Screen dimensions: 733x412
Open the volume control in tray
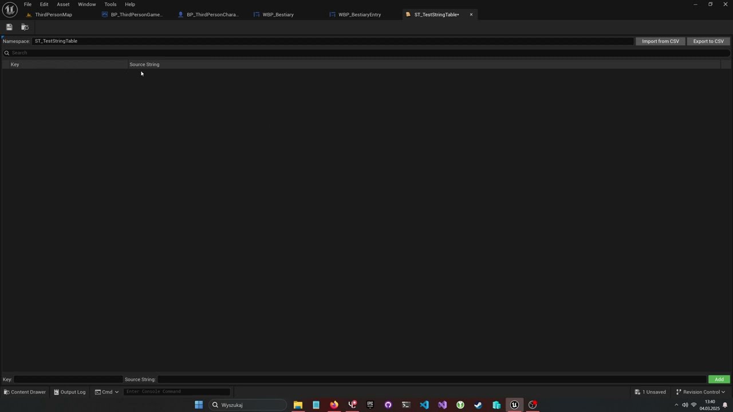click(x=685, y=405)
